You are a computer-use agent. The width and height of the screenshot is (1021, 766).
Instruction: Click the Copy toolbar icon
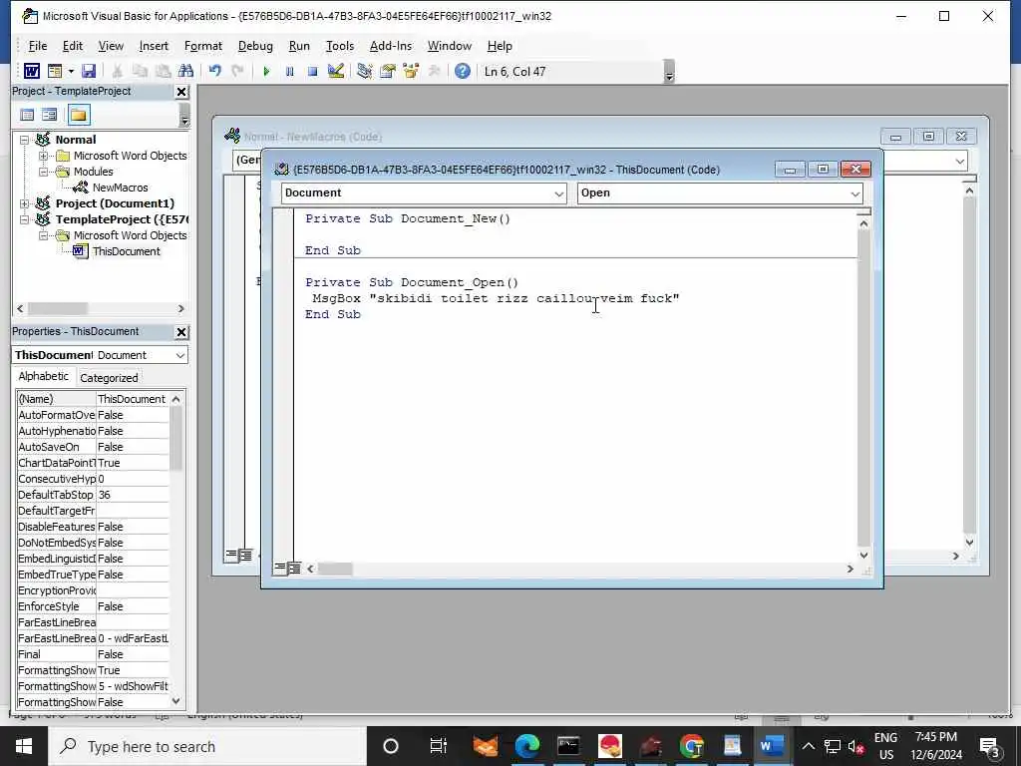click(x=140, y=71)
